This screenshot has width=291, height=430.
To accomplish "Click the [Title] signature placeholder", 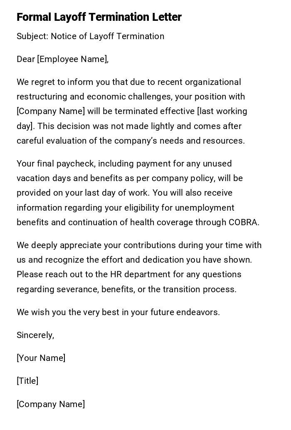I will (x=27, y=381).
